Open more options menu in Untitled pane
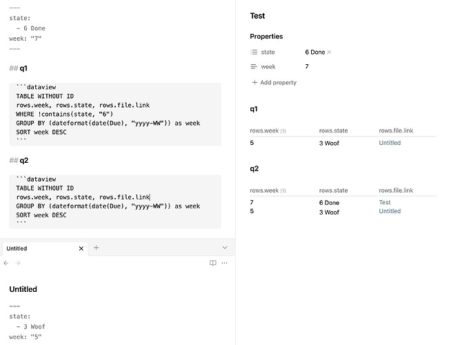The width and height of the screenshot is (449, 345). point(225,263)
